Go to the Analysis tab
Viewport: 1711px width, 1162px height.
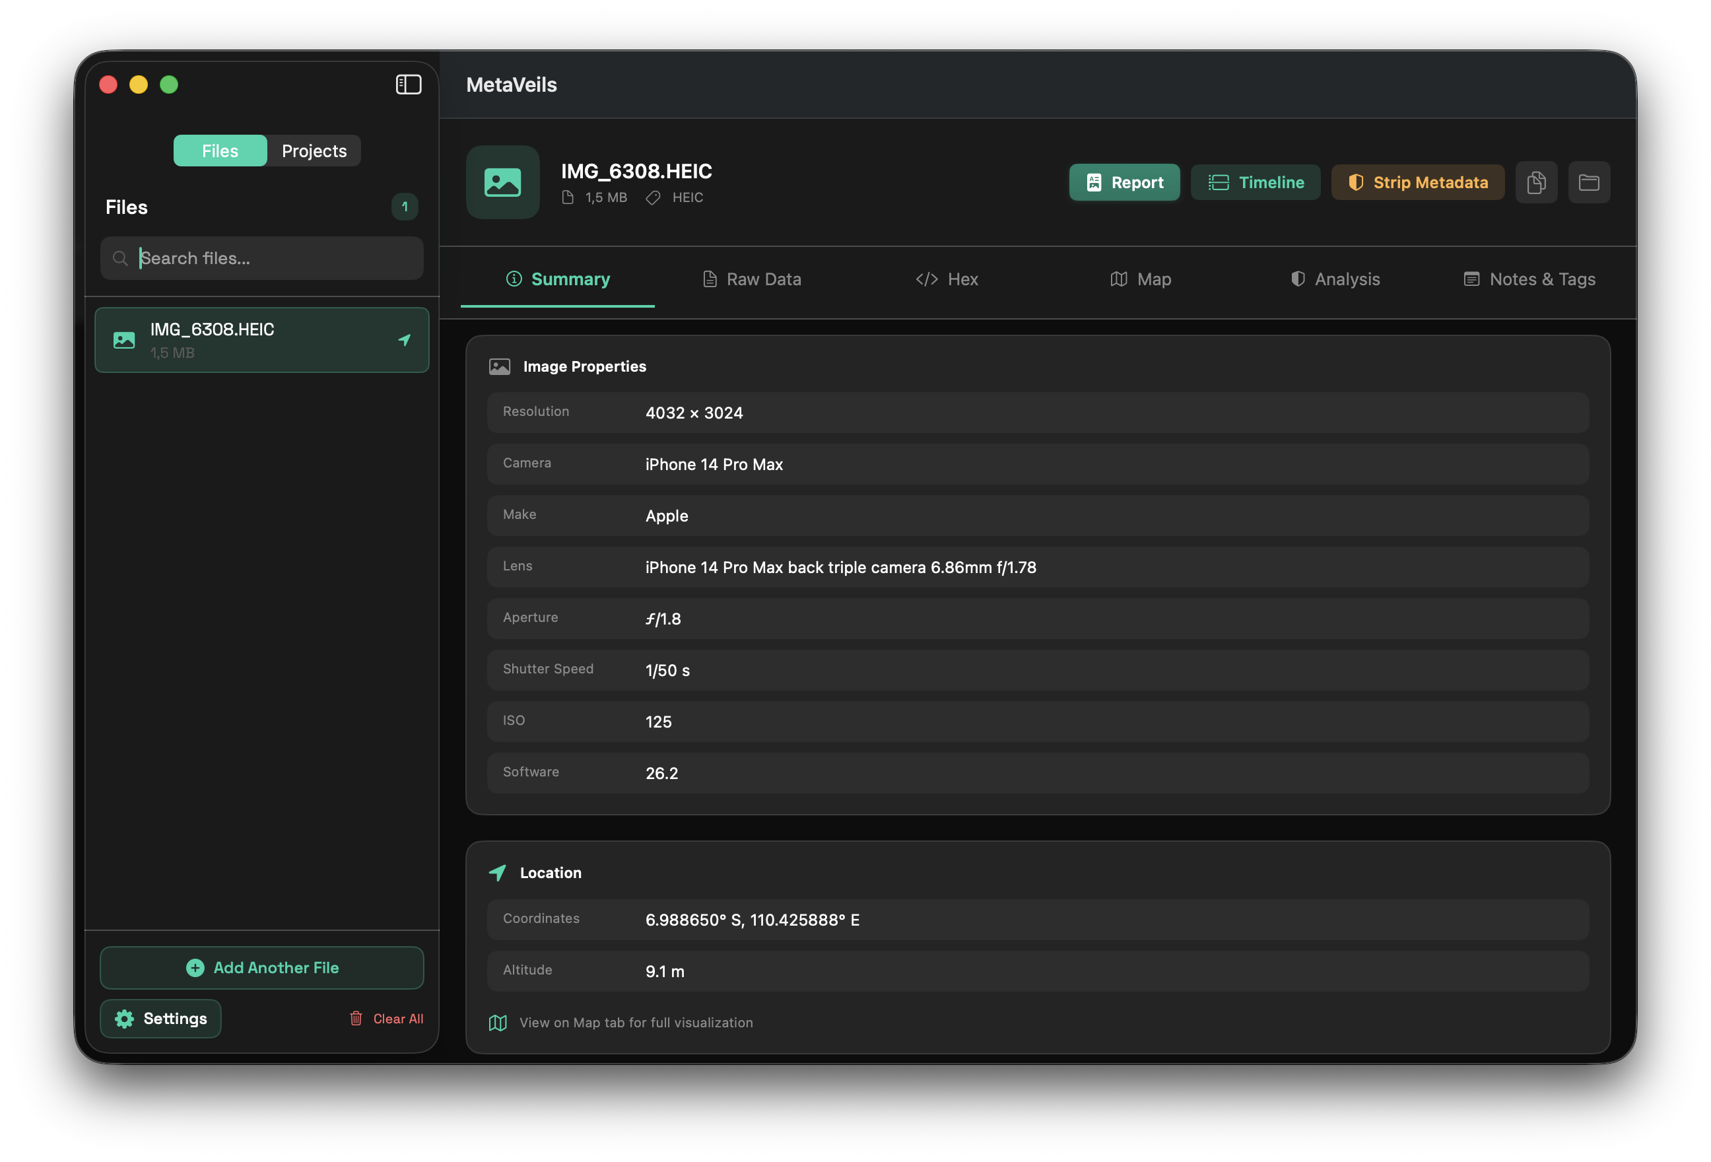click(x=1335, y=279)
